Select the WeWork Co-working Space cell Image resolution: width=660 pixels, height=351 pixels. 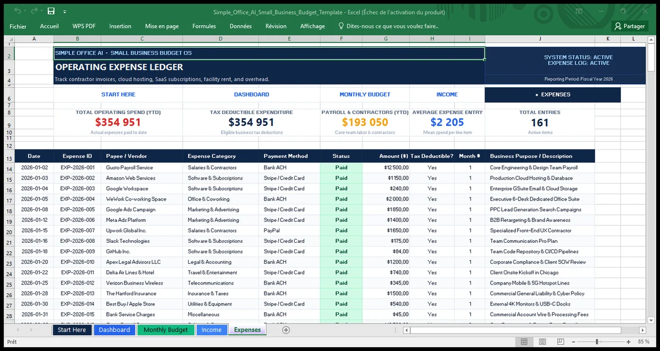coord(142,199)
